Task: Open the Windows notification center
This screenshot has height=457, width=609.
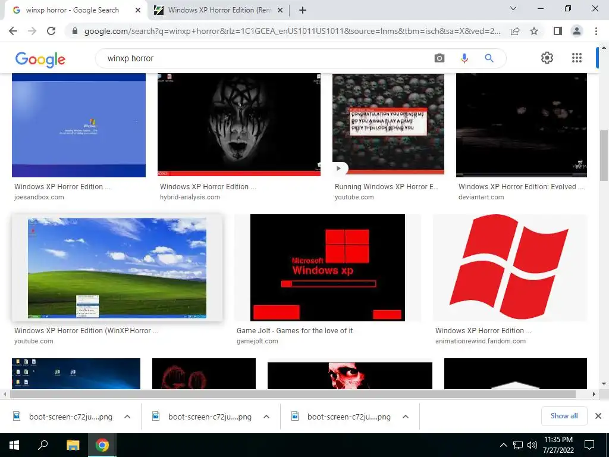Action: coord(589,445)
